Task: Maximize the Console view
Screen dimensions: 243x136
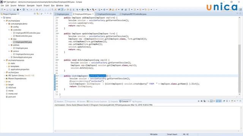Action: click(x=240, y=101)
